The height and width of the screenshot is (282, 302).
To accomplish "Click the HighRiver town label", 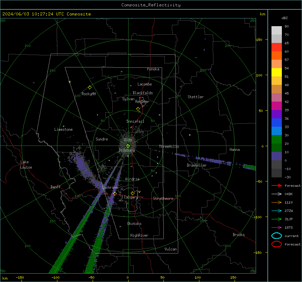I will click(x=139, y=235).
